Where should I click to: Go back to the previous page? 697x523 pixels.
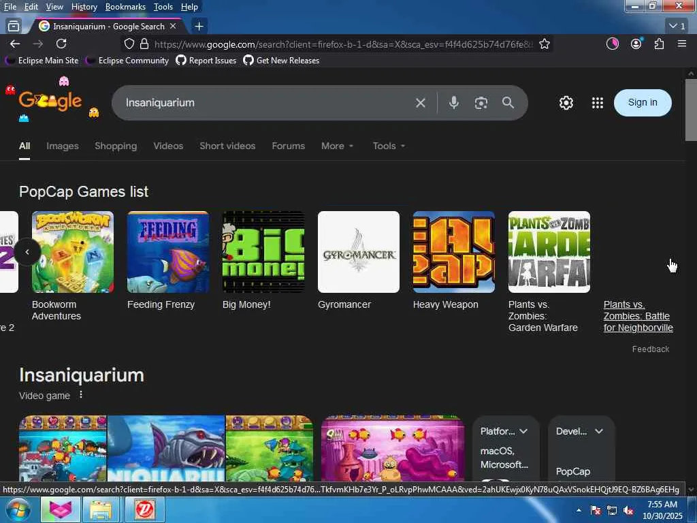click(15, 44)
